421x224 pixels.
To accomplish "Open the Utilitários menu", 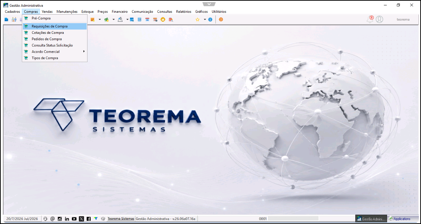I will pos(219,11).
